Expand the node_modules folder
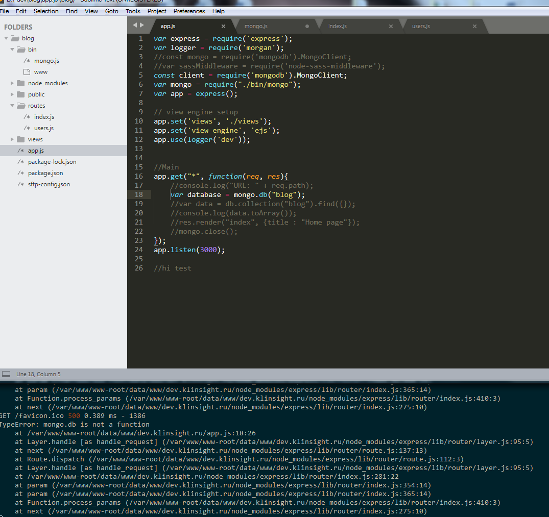Image resolution: width=549 pixels, height=517 pixels. click(12, 83)
